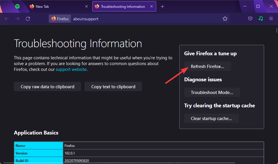Bookmark this page with the star
The image size is (278, 164).
coord(225,19)
